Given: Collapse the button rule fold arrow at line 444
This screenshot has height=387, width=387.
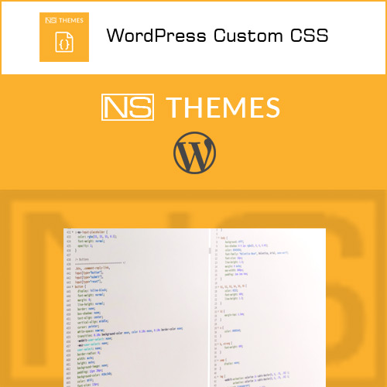Looking at the screenshot, I should 73,286.
